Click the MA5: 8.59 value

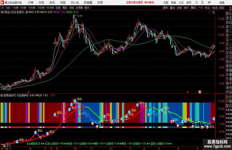(x=34, y=12)
